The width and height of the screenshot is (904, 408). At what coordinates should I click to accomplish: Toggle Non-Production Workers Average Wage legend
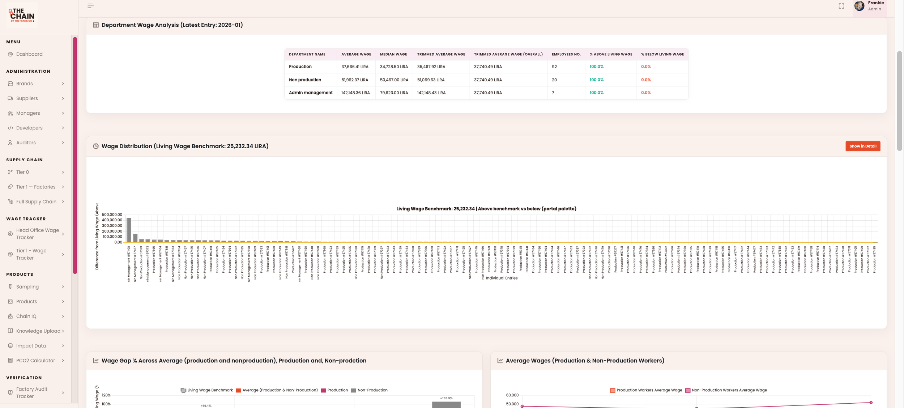click(x=726, y=390)
